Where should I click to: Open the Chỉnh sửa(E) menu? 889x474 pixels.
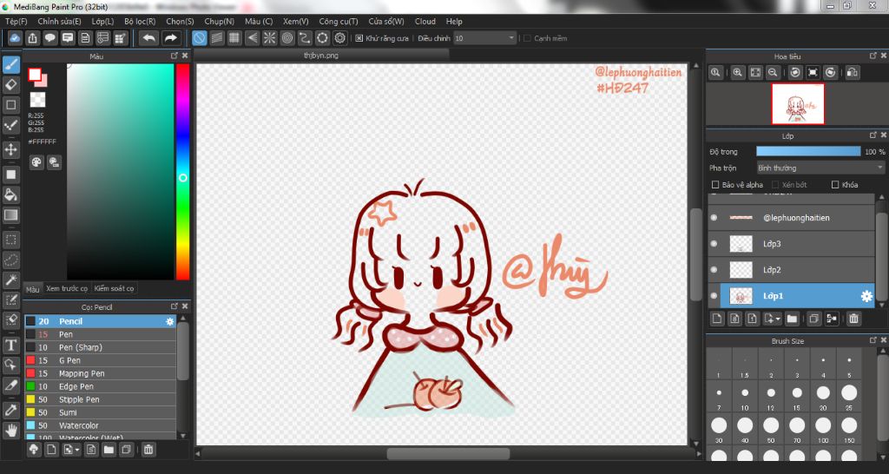tap(59, 22)
